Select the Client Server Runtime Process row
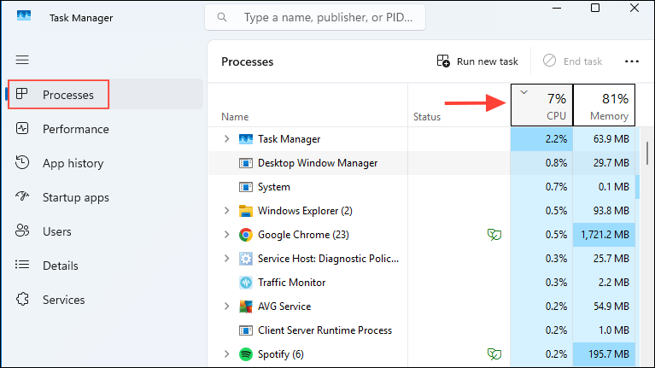This screenshot has height=368, width=655. (422, 330)
